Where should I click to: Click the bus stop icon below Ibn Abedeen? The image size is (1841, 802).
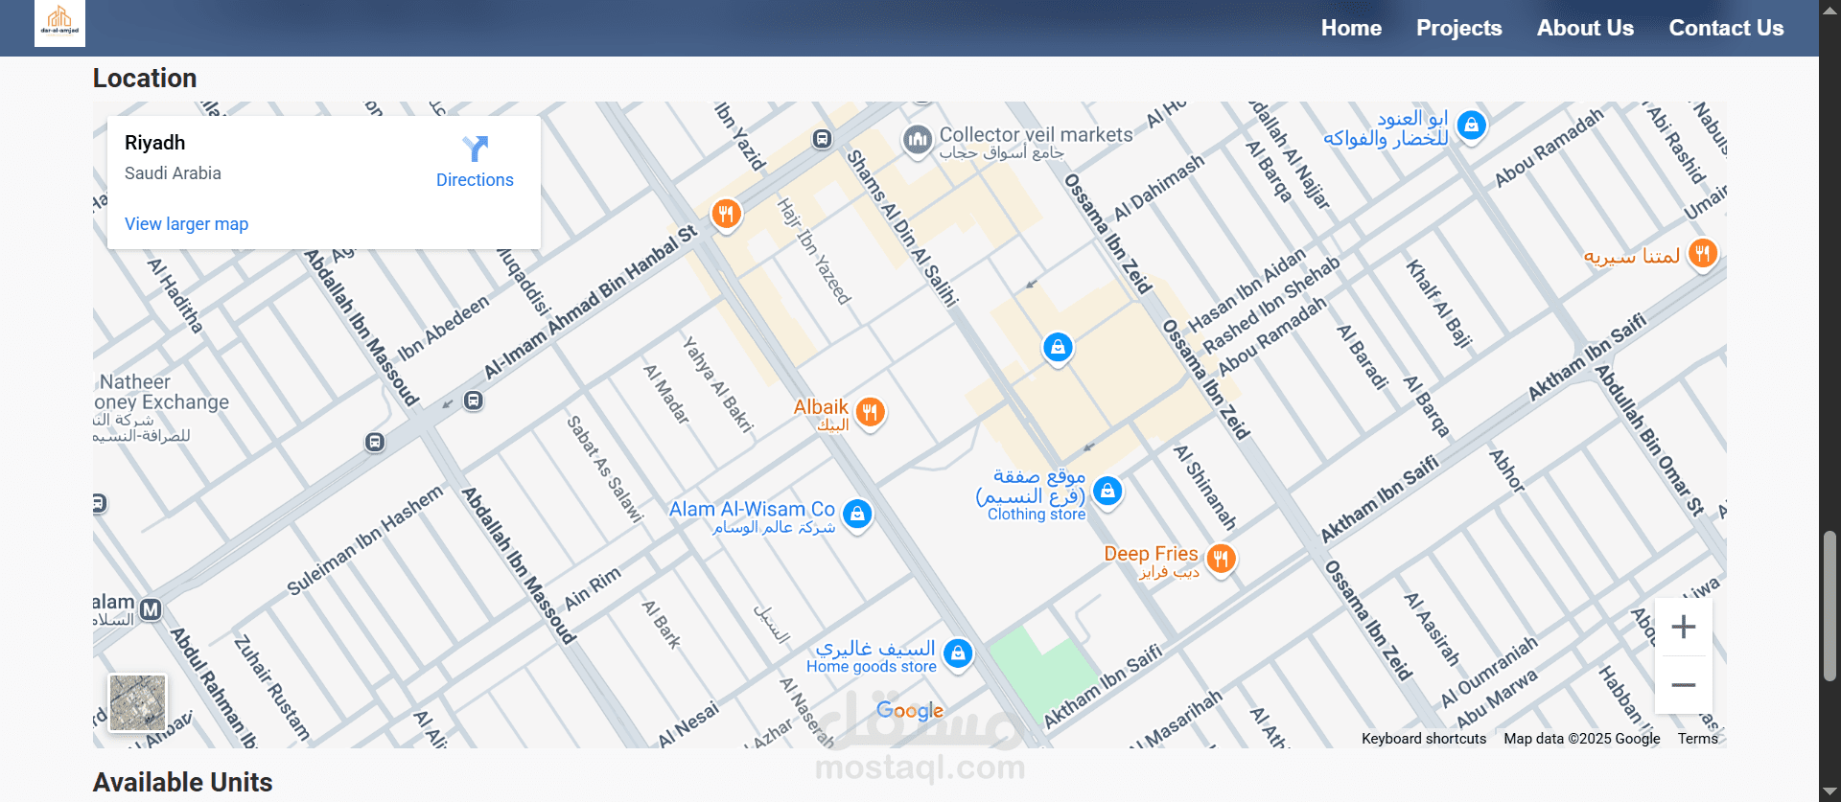pyautogui.click(x=474, y=401)
